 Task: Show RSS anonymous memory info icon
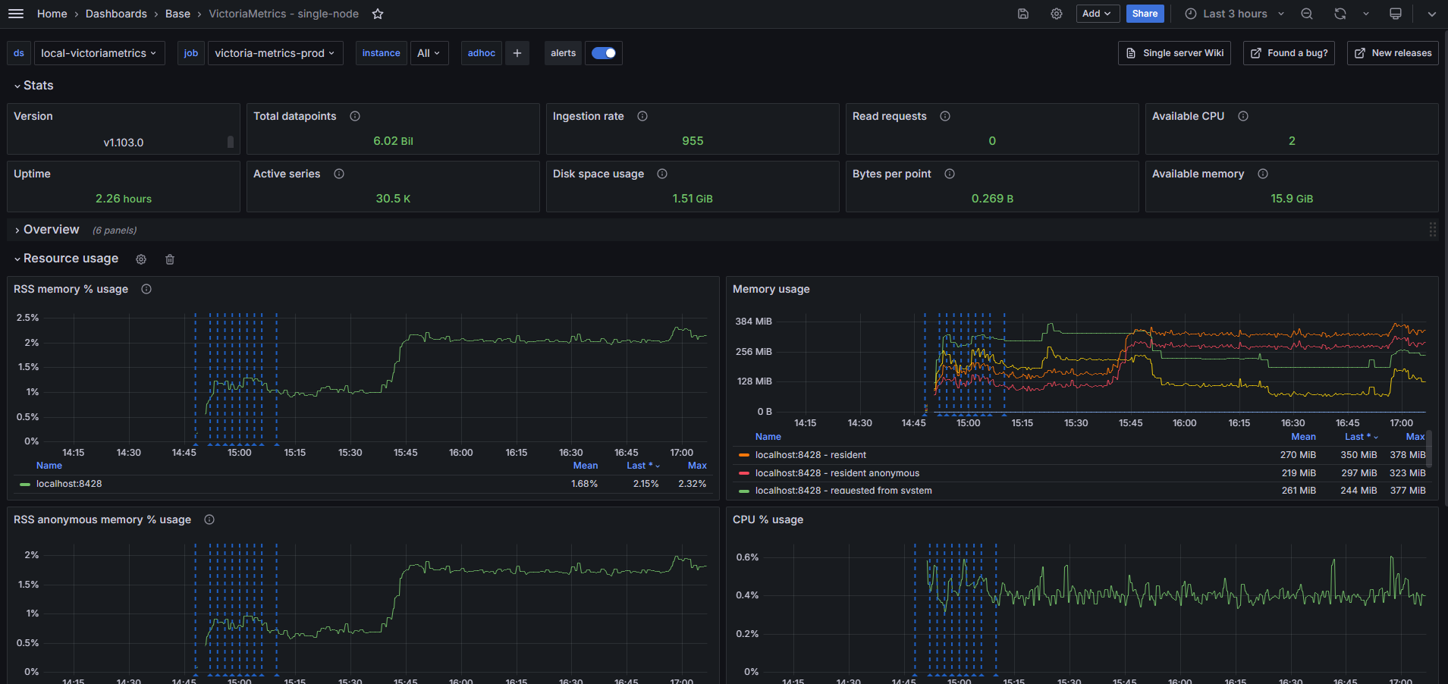(209, 519)
